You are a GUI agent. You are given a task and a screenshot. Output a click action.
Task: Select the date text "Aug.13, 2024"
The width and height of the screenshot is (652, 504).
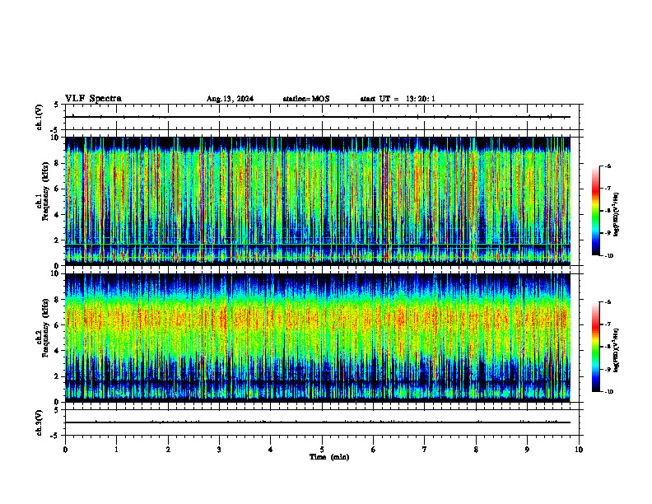(230, 99)
